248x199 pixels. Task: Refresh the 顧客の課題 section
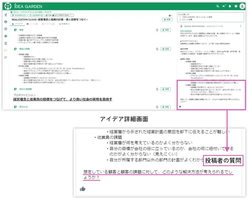coord(157,49)
